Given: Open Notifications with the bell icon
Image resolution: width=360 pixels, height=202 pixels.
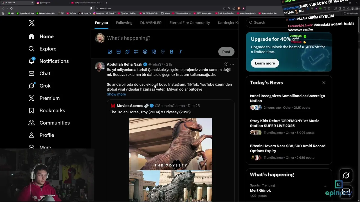Looking at the screenshot, I should click(x=49, y=61).
